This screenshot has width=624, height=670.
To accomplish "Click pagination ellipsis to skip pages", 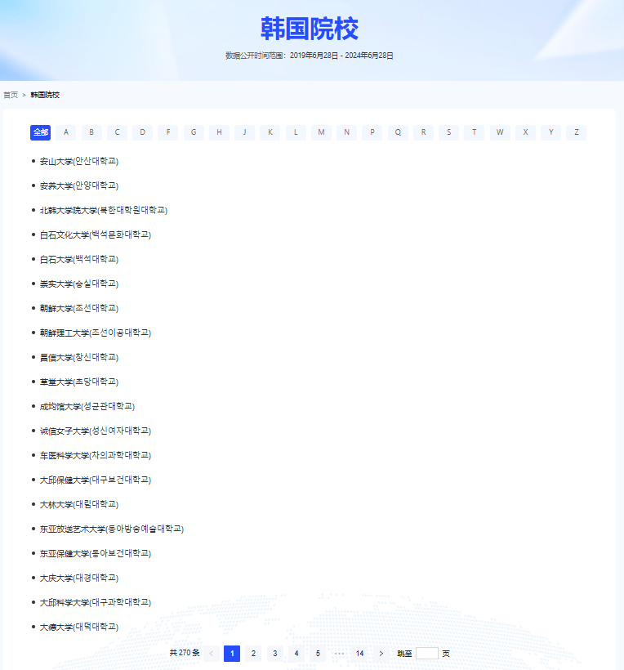I will pyautogui.click(x=339, y=654).
